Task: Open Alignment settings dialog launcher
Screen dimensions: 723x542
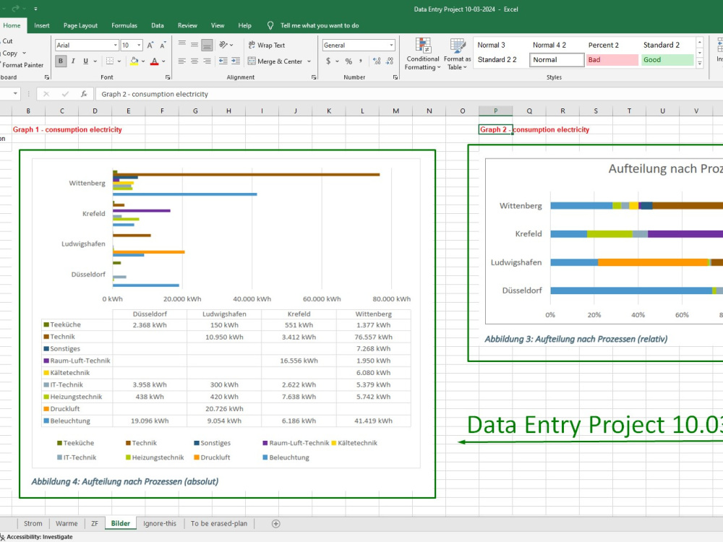Action: (x=314, y=77)
